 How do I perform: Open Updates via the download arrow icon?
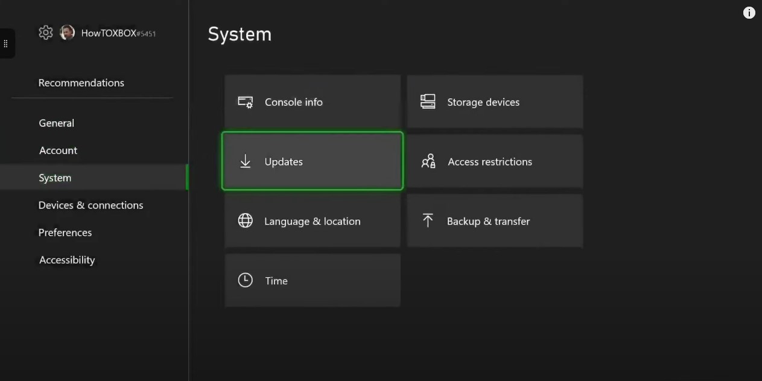pos(245,161)
